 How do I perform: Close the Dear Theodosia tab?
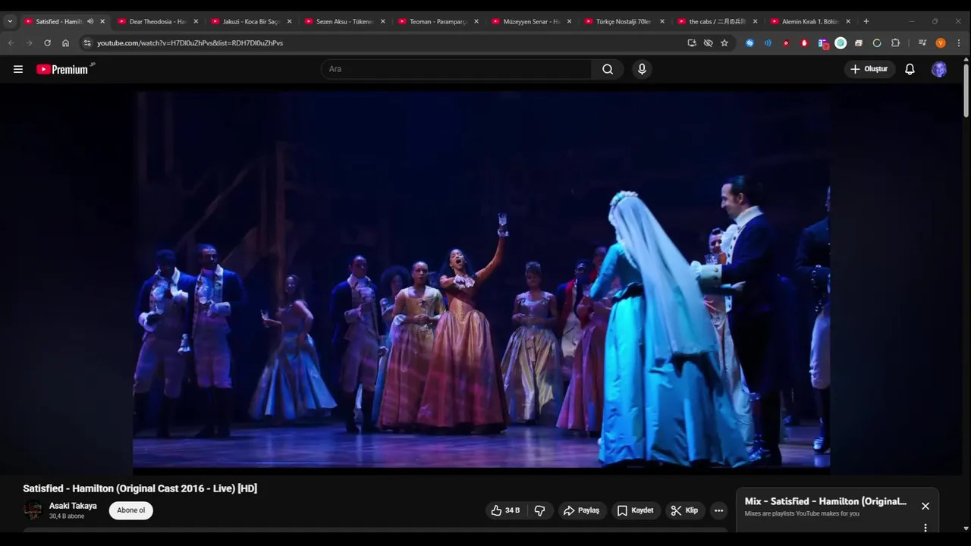pyautogui.click(x=196, y=21)
